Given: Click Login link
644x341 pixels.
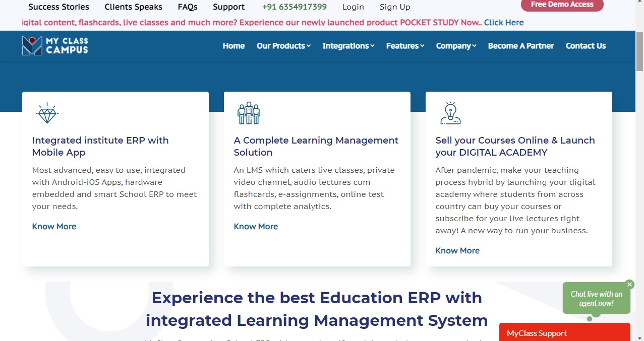Looking at the screenshot, I should (353, 7).
